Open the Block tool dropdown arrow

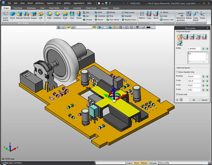coord(12,20)
